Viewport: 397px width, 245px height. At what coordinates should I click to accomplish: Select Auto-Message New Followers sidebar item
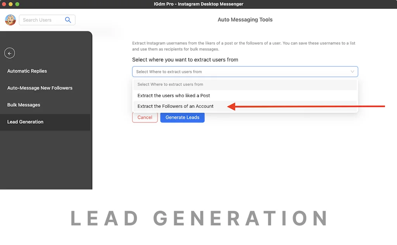(40, 88)
